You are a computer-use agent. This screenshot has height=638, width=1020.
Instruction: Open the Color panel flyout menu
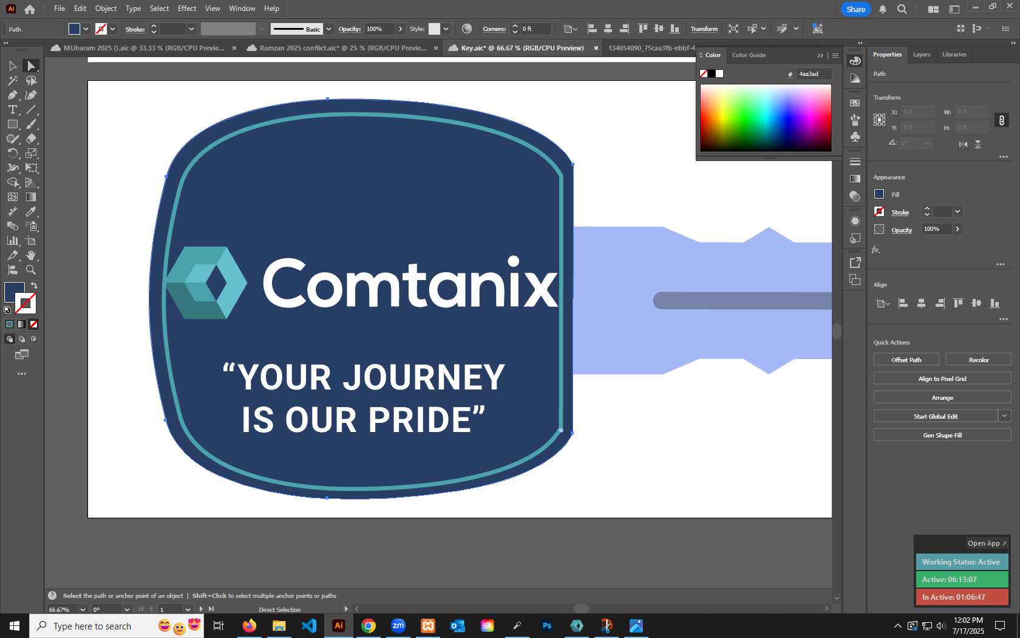(835, 55)
